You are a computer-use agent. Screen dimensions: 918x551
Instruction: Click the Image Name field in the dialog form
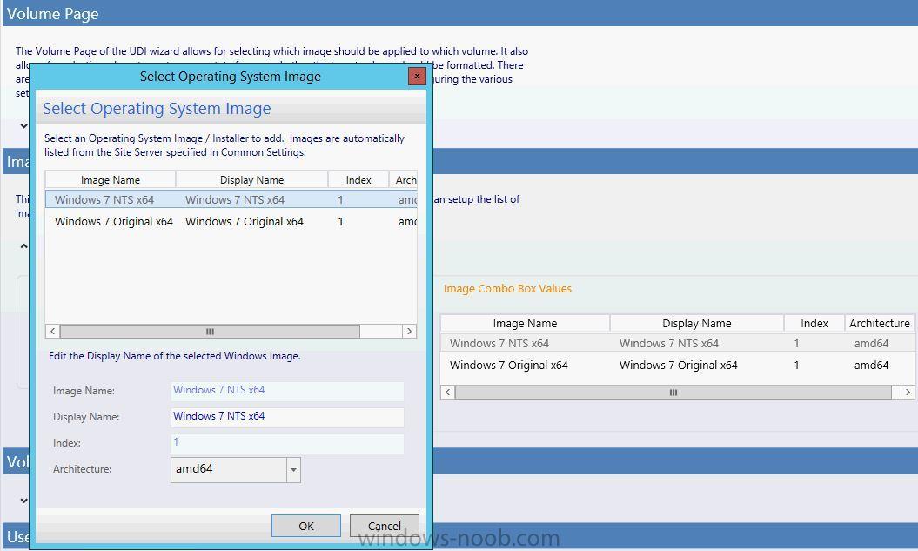(x=287, y=391)
